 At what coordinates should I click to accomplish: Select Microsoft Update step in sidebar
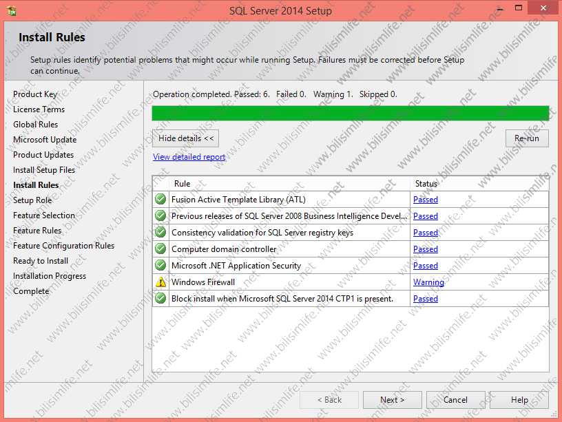tap(45, 140)
